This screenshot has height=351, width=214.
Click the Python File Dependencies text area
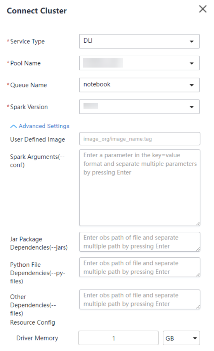tap(140, 267)
